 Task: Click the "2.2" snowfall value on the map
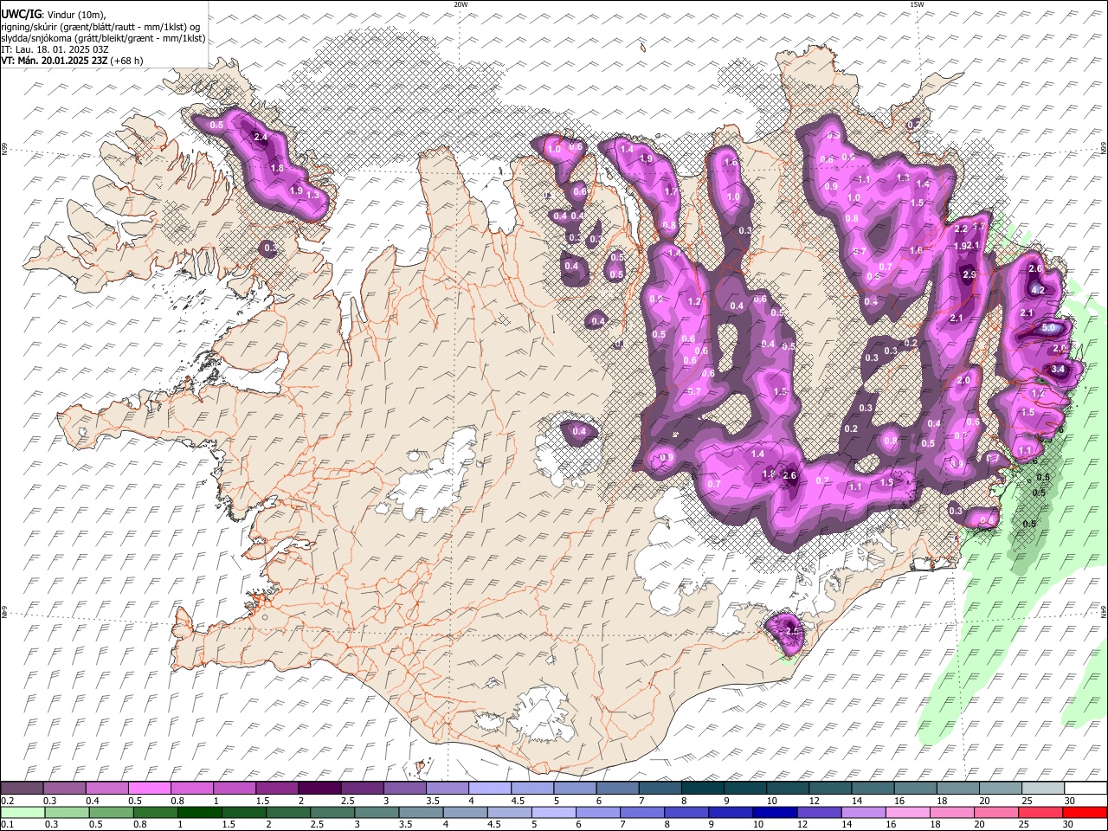[x=961, y=229]
